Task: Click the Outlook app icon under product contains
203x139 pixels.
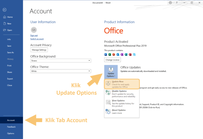Action: [x=118, y=55]
